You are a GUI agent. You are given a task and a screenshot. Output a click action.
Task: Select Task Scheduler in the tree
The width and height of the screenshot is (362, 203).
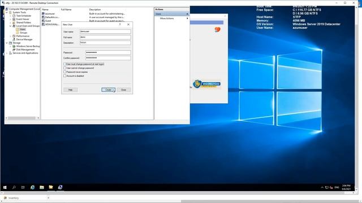(x=24, y=16)
